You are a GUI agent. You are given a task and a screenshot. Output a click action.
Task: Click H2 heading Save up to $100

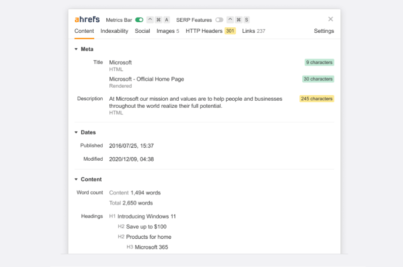pyautogui.click(x=146, y=227)
